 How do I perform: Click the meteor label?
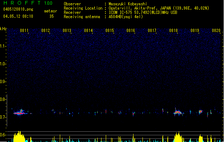tap(51, 11)
